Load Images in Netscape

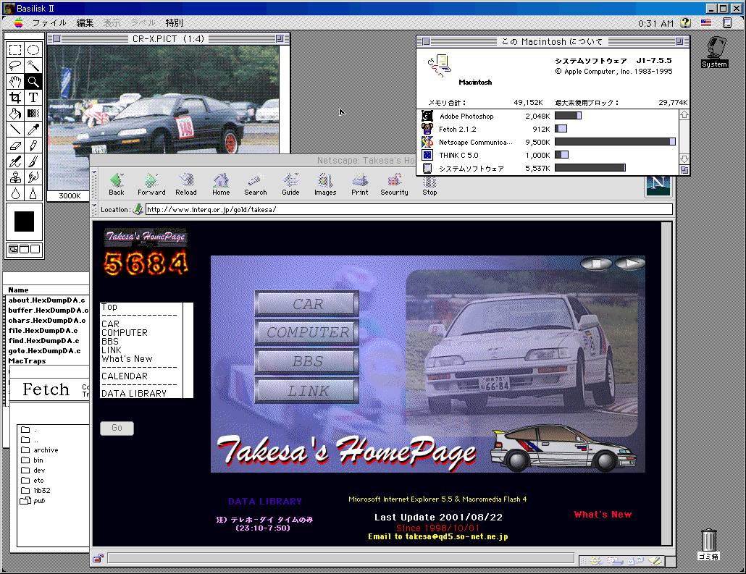(x=325, y=185)
